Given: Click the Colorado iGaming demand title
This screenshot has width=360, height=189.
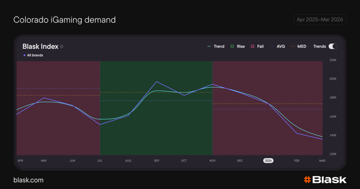Looking at the screenshot, I should point(64,20).
